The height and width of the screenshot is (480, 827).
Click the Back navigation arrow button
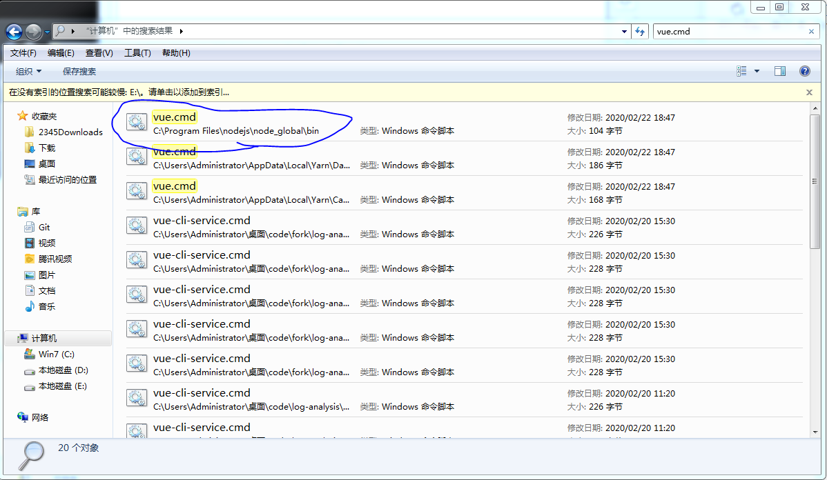pos(14,32)
